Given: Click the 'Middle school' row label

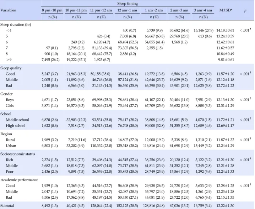Looking at the screenshot, I should coord(17,120).
